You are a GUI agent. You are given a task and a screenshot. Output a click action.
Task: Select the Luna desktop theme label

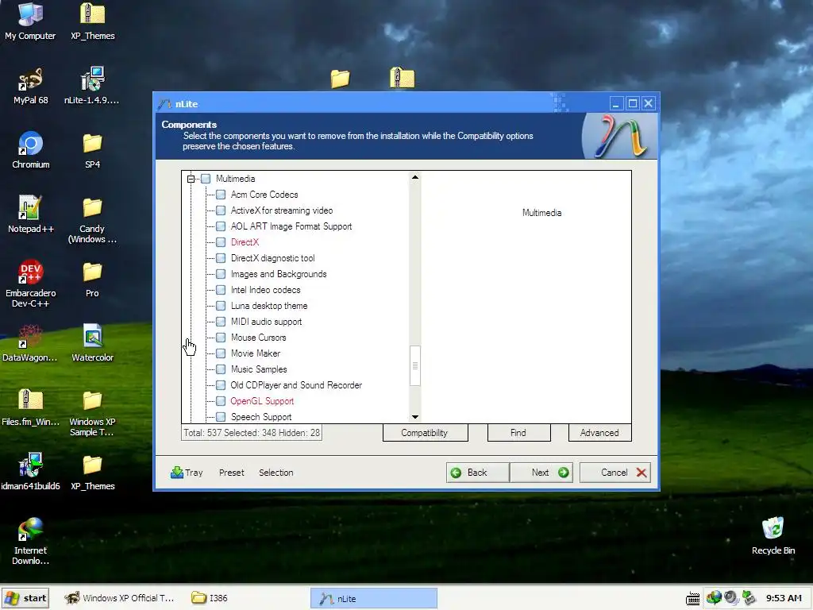pyautogui.click(x=269, y=306)
